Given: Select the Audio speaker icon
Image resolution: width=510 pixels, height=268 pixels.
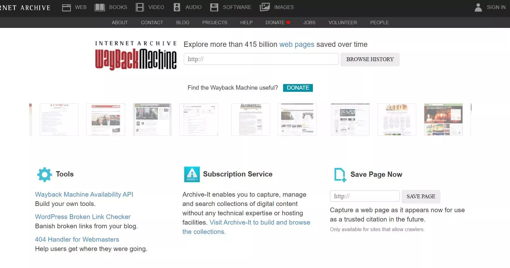Looking at the screenshot, I should tap(177, 7).
